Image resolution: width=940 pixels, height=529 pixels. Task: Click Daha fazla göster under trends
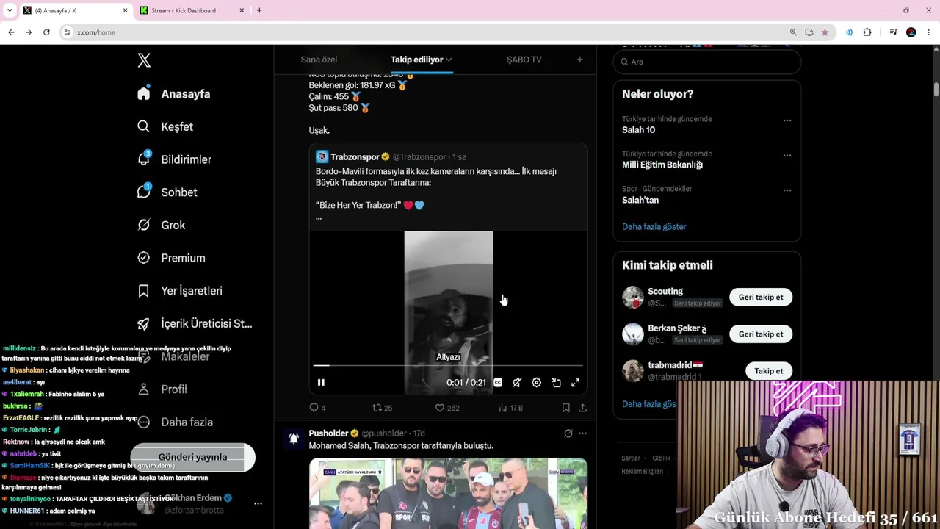tap(654, 227)
